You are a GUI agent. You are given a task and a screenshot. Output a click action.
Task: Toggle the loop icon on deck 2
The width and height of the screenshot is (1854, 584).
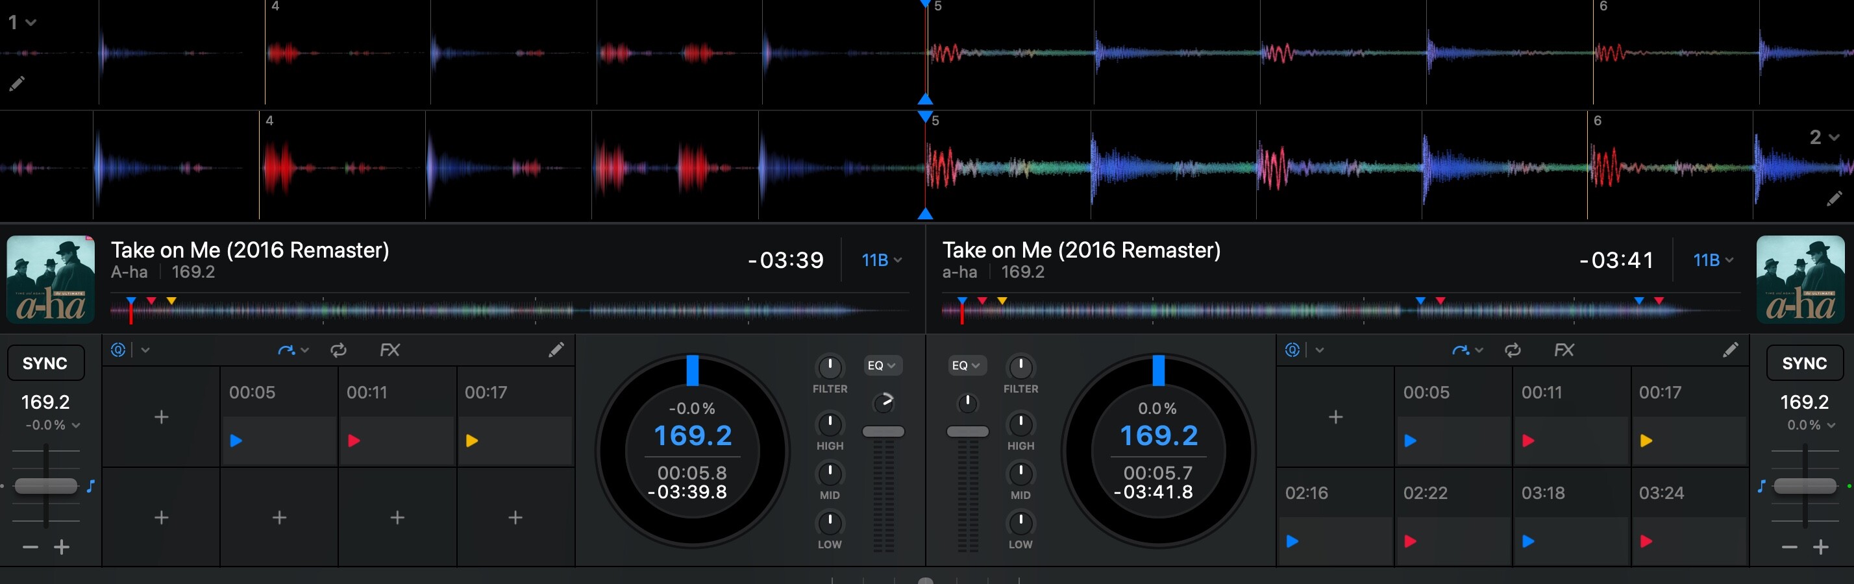(x=1513, y=350)
